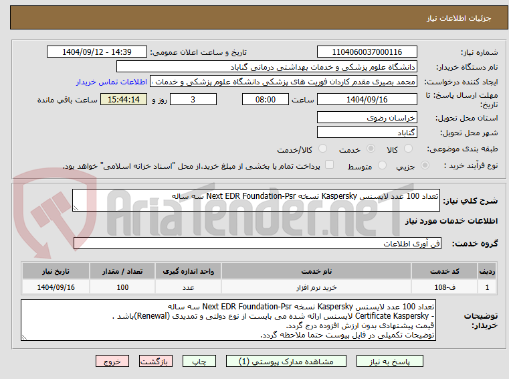Click the remaining time field 15:44:14
The image size is (509, 379).
point(124,99)
